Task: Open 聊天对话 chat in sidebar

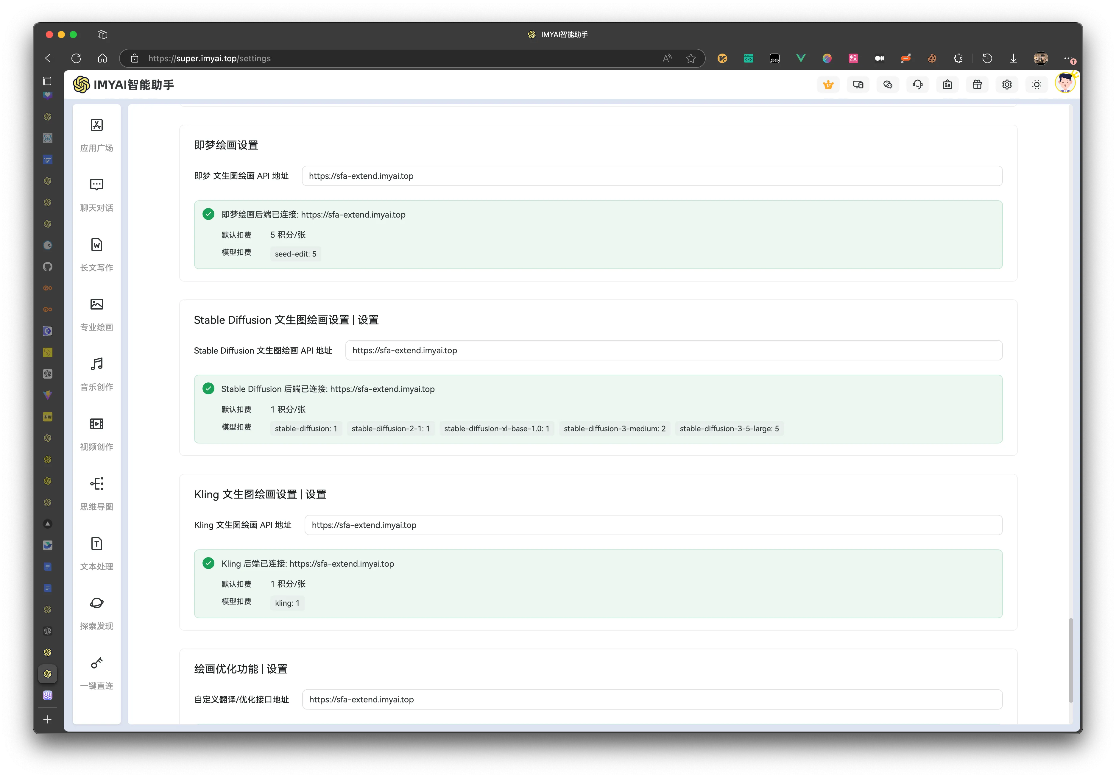Action: click(x=96, y=194)
